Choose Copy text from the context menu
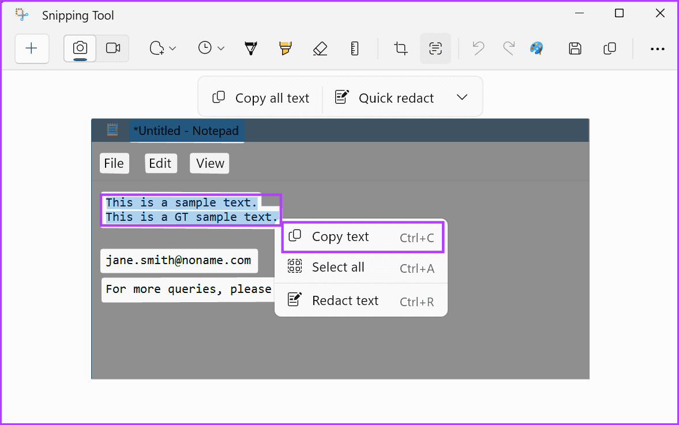This screenshot has height=425, width=679. pyautogui.click(x=340, y=236)
